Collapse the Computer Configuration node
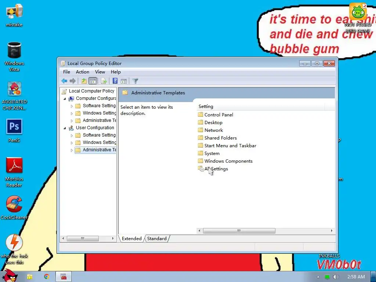The height and width of the screenshot is (282, 376). tap(65, 98)
